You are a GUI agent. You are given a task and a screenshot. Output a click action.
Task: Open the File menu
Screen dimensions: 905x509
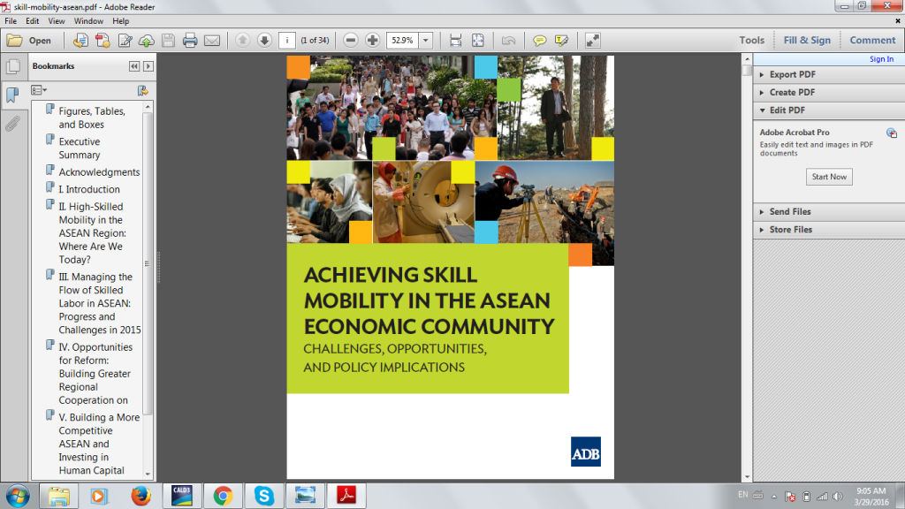11,21
